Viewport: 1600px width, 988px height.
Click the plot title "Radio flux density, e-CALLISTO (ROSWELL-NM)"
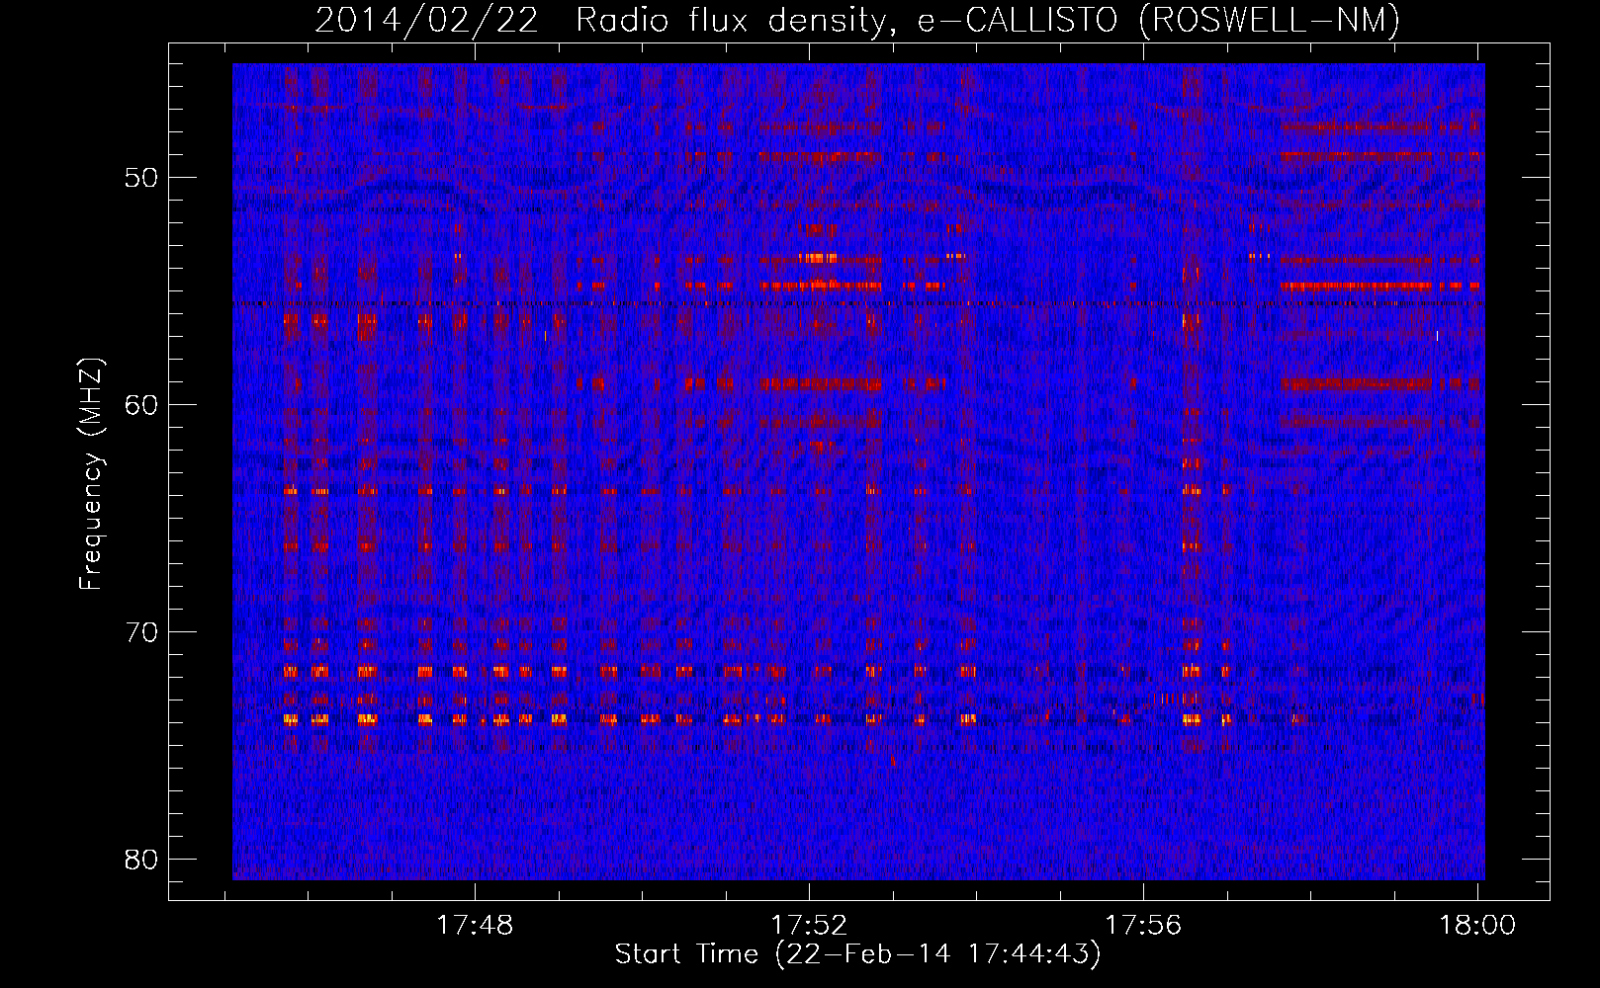(x=988, y=20)
